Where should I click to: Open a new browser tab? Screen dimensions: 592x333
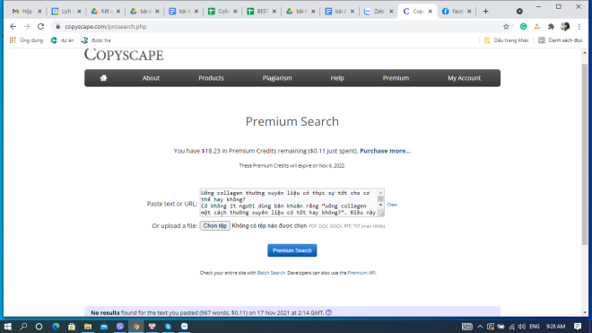[485, 12]
